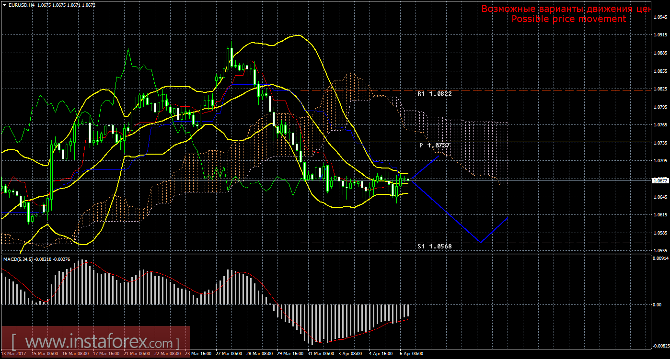Viewport: 670px width, 359px height.
Task: Select the S1 1.0568 support label
Action: (x=434, y=246)
